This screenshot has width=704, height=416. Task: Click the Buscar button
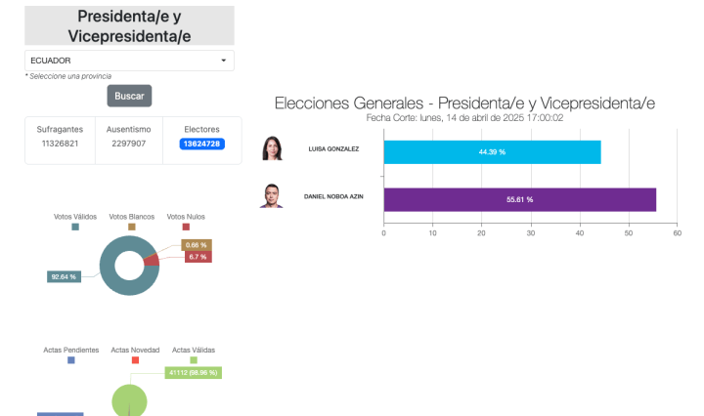pyautogui.click(x=129, y=96)
